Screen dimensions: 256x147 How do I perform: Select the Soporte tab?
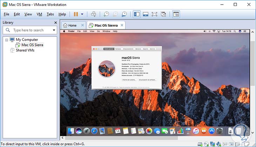point(145,49)
